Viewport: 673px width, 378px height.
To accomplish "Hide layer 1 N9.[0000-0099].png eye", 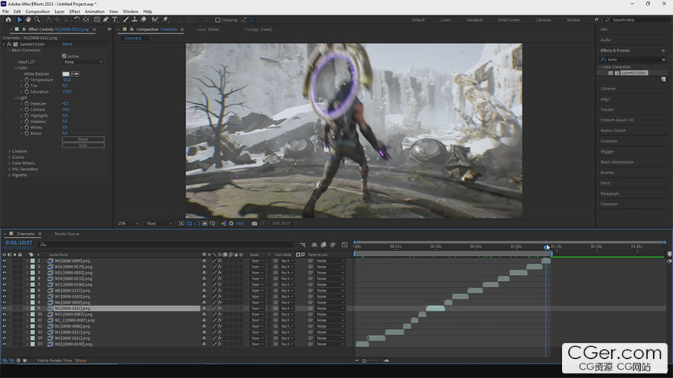I will point(5,260).
